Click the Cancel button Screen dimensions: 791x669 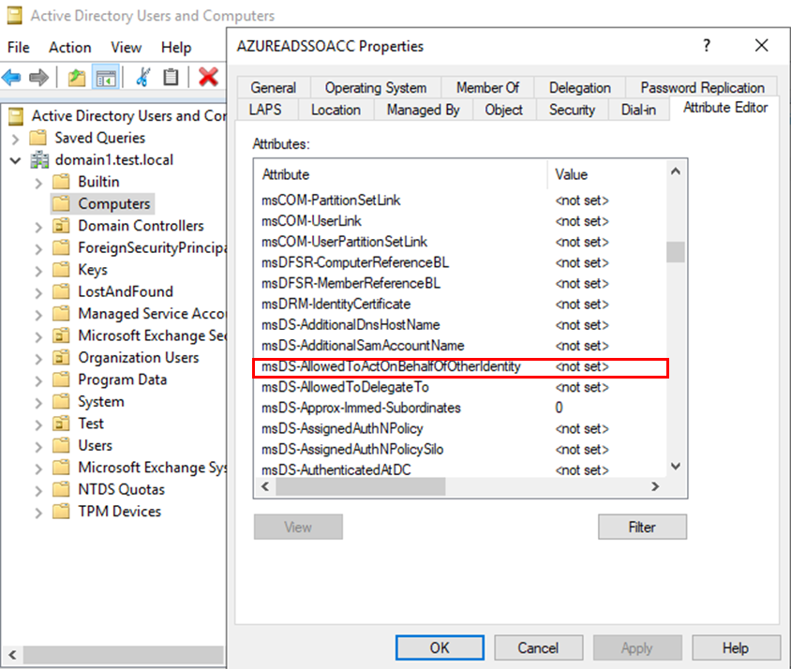coord(538,647)
